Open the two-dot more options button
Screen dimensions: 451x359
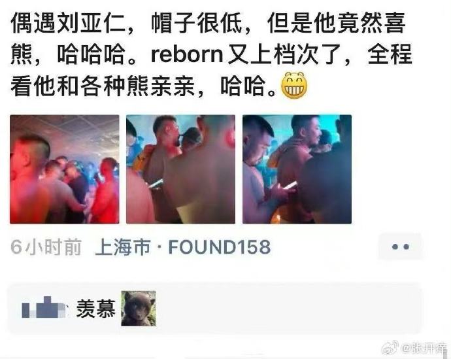point(401,247)
